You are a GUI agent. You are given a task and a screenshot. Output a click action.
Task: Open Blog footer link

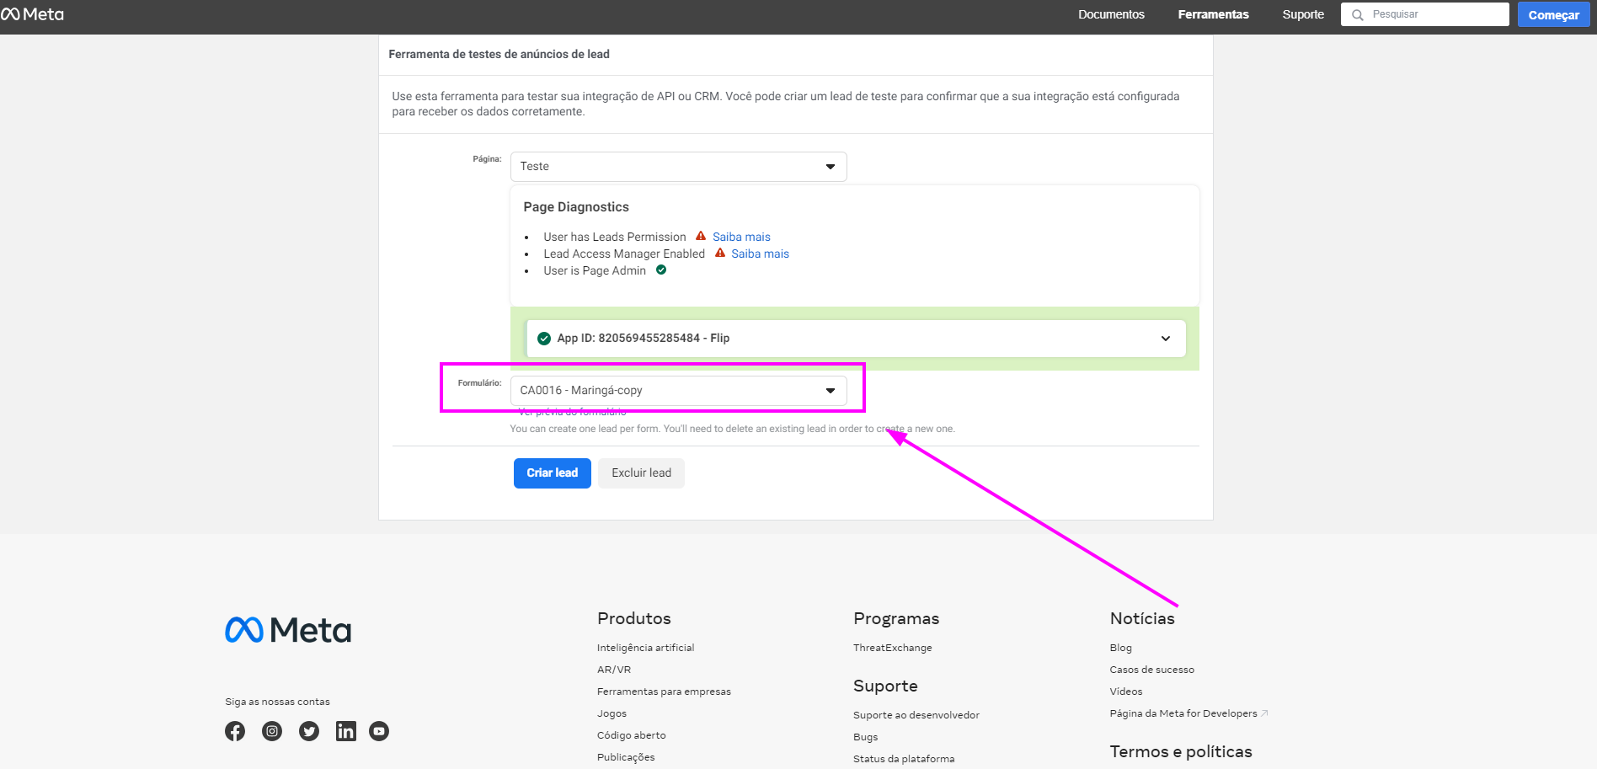(1120, 648)
